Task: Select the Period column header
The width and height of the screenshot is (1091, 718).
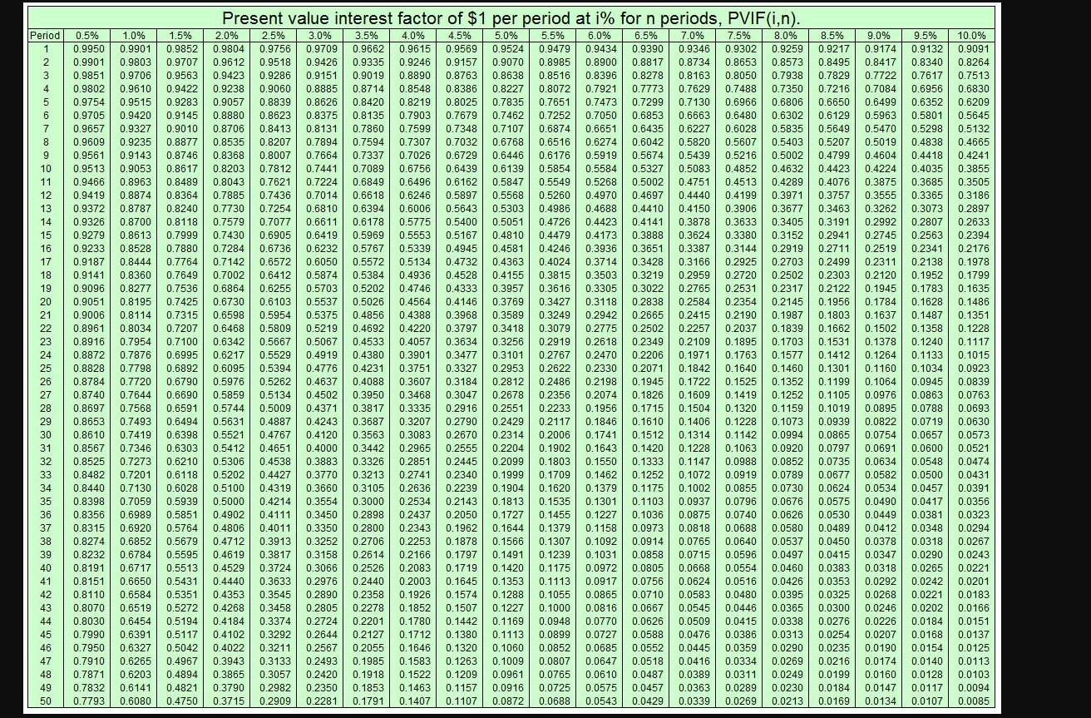Action: (x=44, y=36)
